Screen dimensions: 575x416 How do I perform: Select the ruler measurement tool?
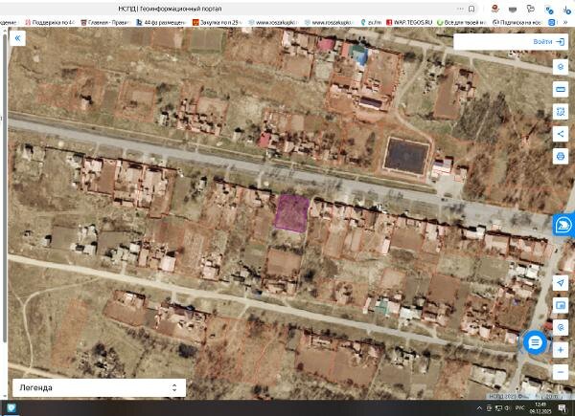click(561, 89)
